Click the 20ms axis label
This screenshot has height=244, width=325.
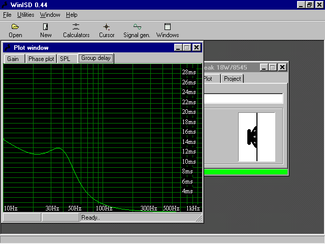click(188, 112)
